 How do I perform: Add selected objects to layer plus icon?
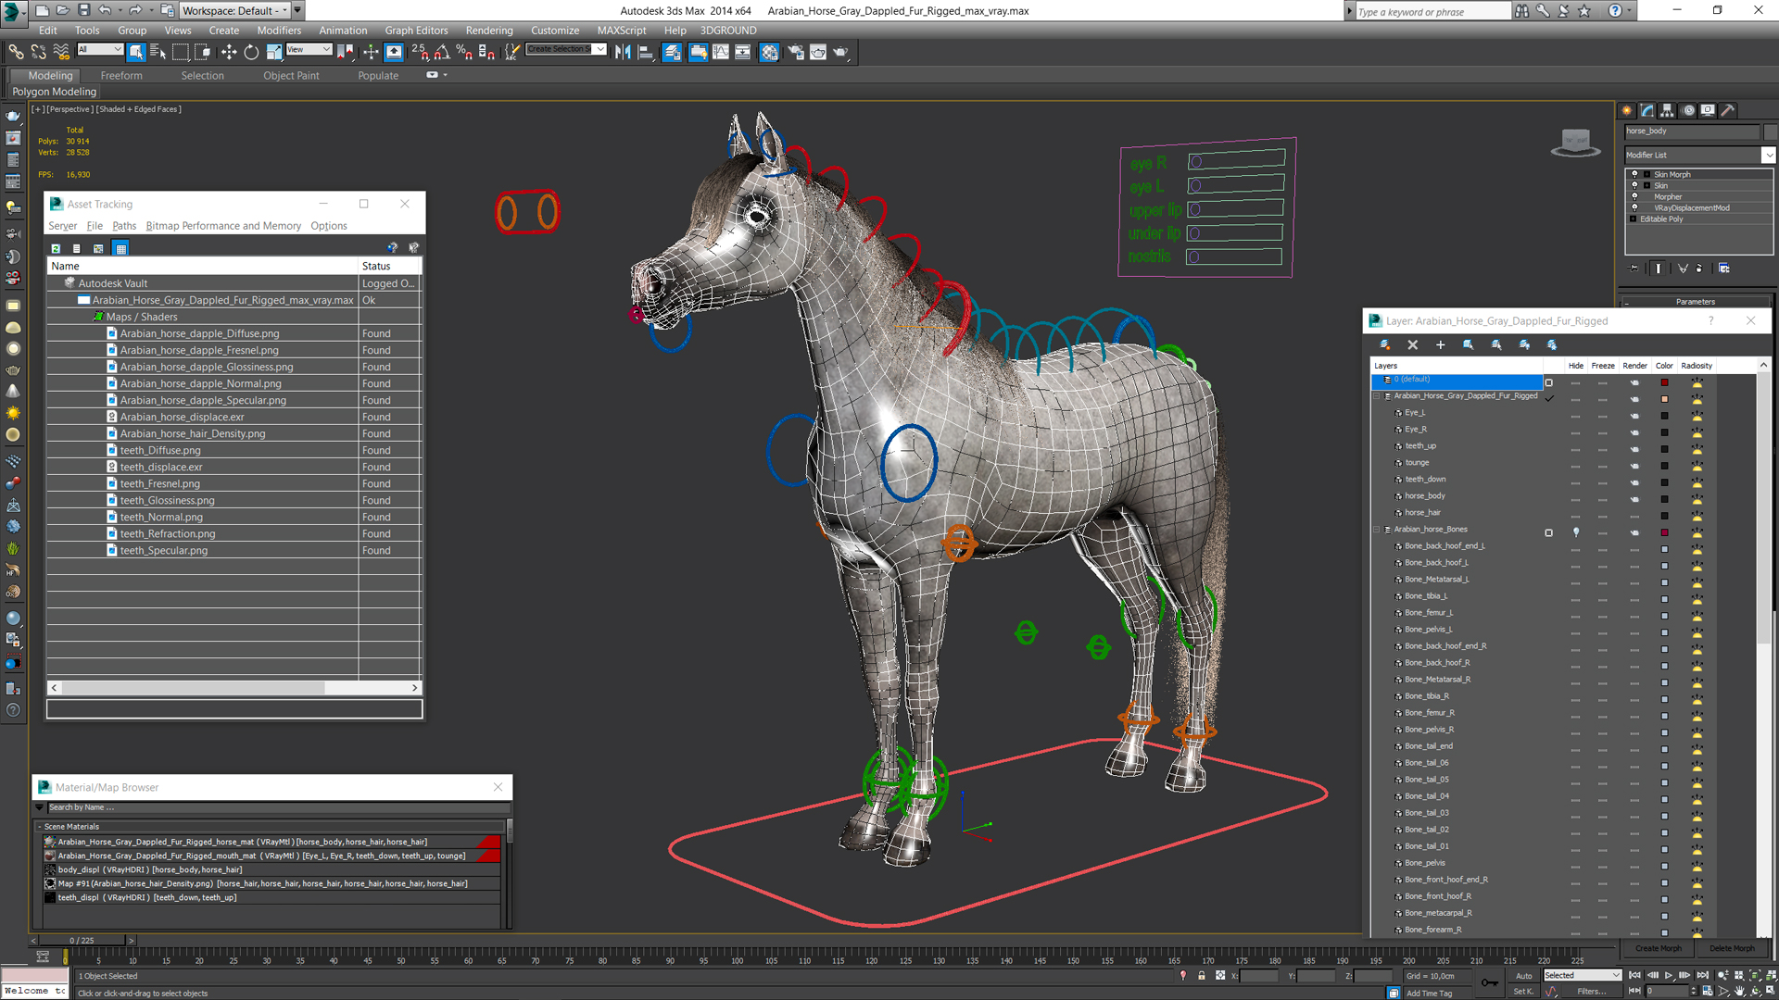(x=1440, y=344)
